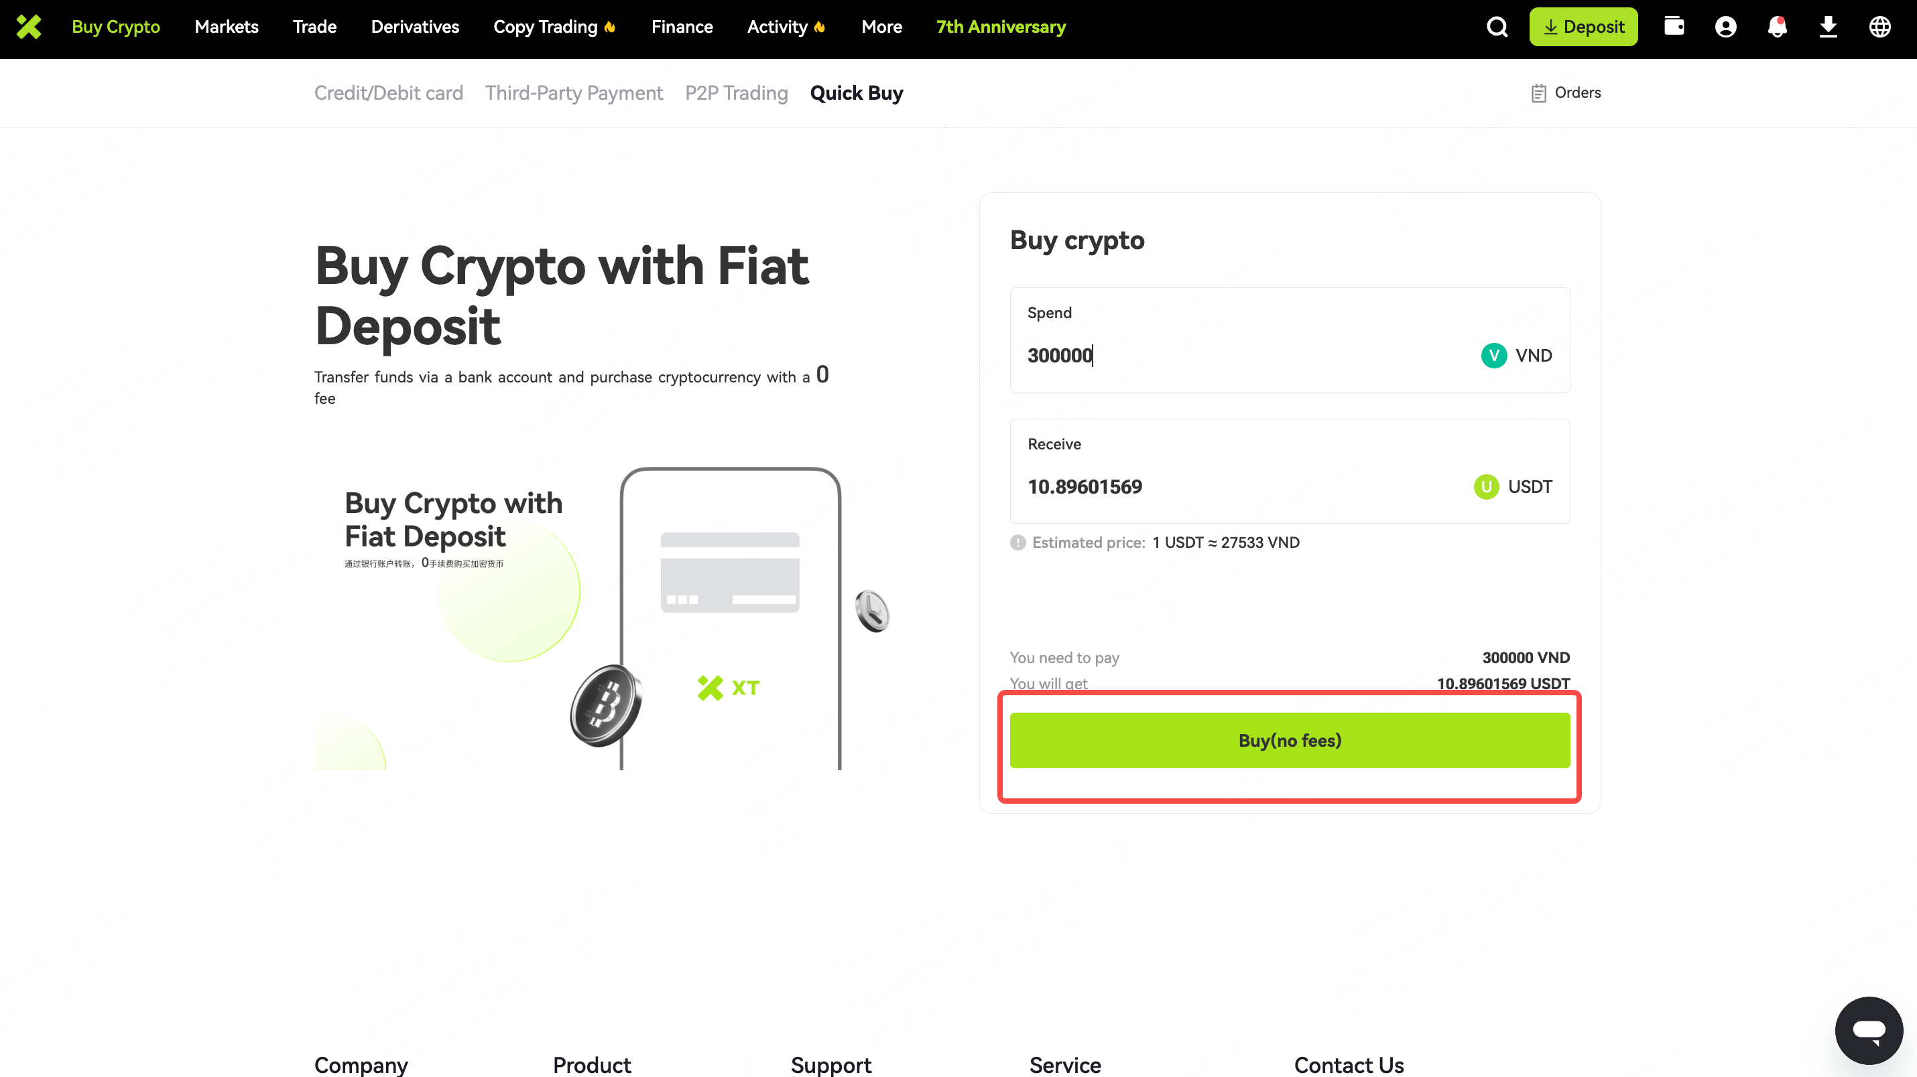Click the estimated price info icon
This screenshot has height=1077, width=1917.
[x=1017, y=543]
